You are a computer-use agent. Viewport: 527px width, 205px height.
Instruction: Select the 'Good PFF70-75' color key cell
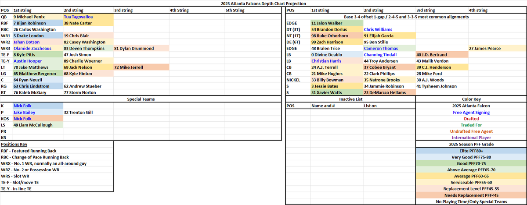pyautogui.click(x=470, y=163)
